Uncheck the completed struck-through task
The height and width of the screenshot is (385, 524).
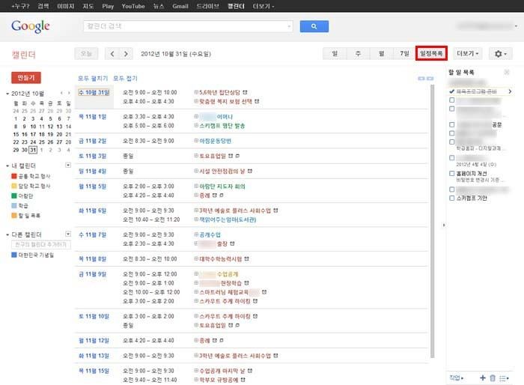(x=452, y=91)
